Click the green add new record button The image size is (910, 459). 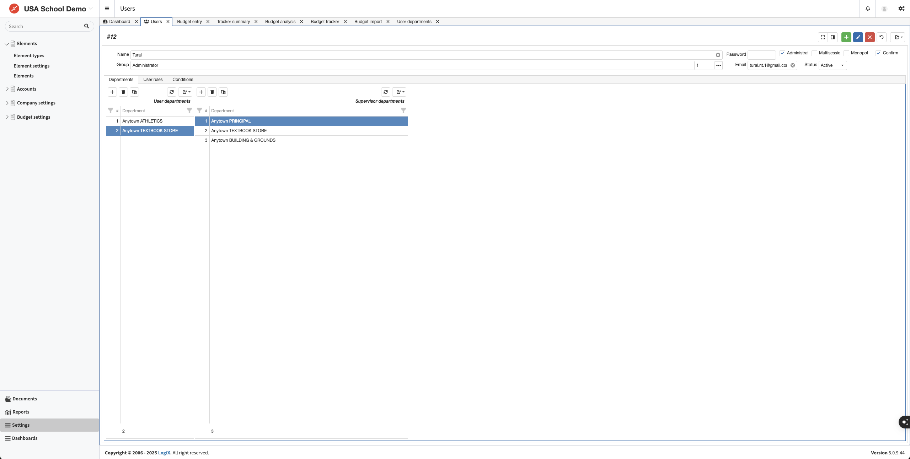pyautogui.click(x=846, y=37)
